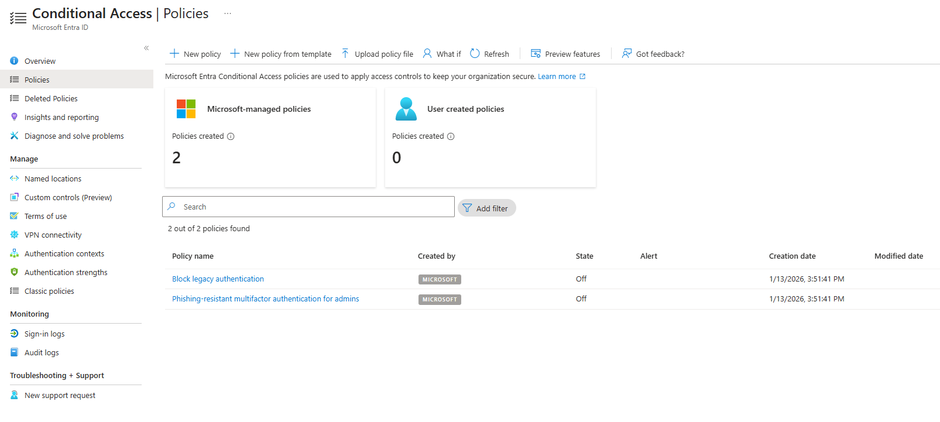Image resolution: width=940 pixels, height=422 pixels.
Task: Select the User created policies card
Action: pyautogui.click(x=490, y=138)
